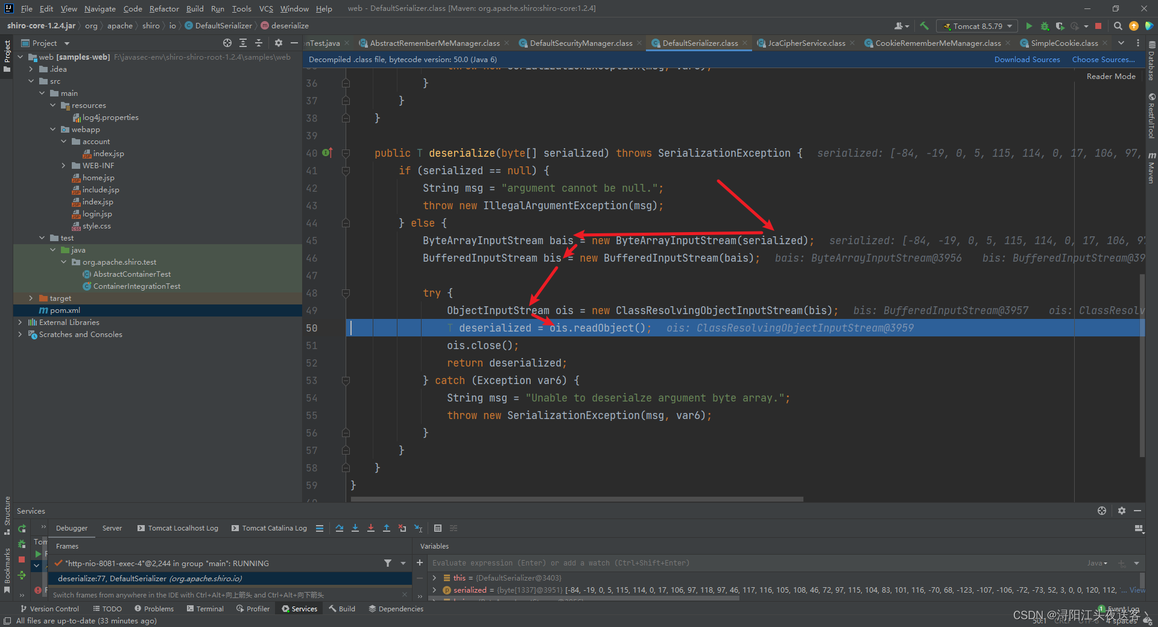Toggle the Project tool window stripe button

click(7, 55)
